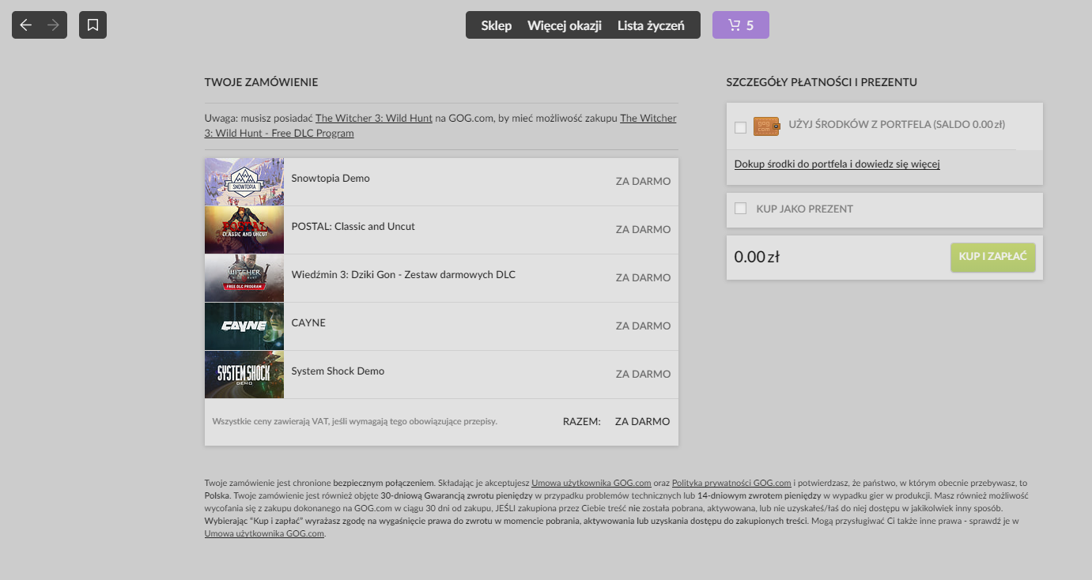Click ZA DARMO price for CAYNE
This screenshot has height=580, width=1092.
pos(643,326)
